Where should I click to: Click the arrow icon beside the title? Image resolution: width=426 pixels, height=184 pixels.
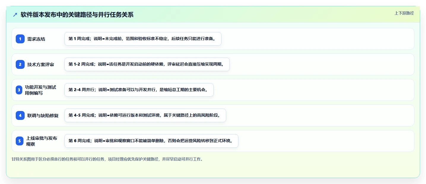tap(15, 15)
